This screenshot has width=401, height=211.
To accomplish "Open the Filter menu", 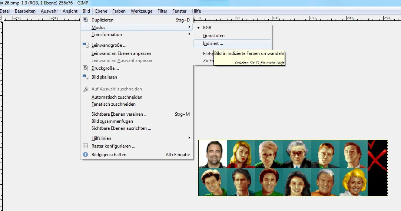I will coord(162,11).
